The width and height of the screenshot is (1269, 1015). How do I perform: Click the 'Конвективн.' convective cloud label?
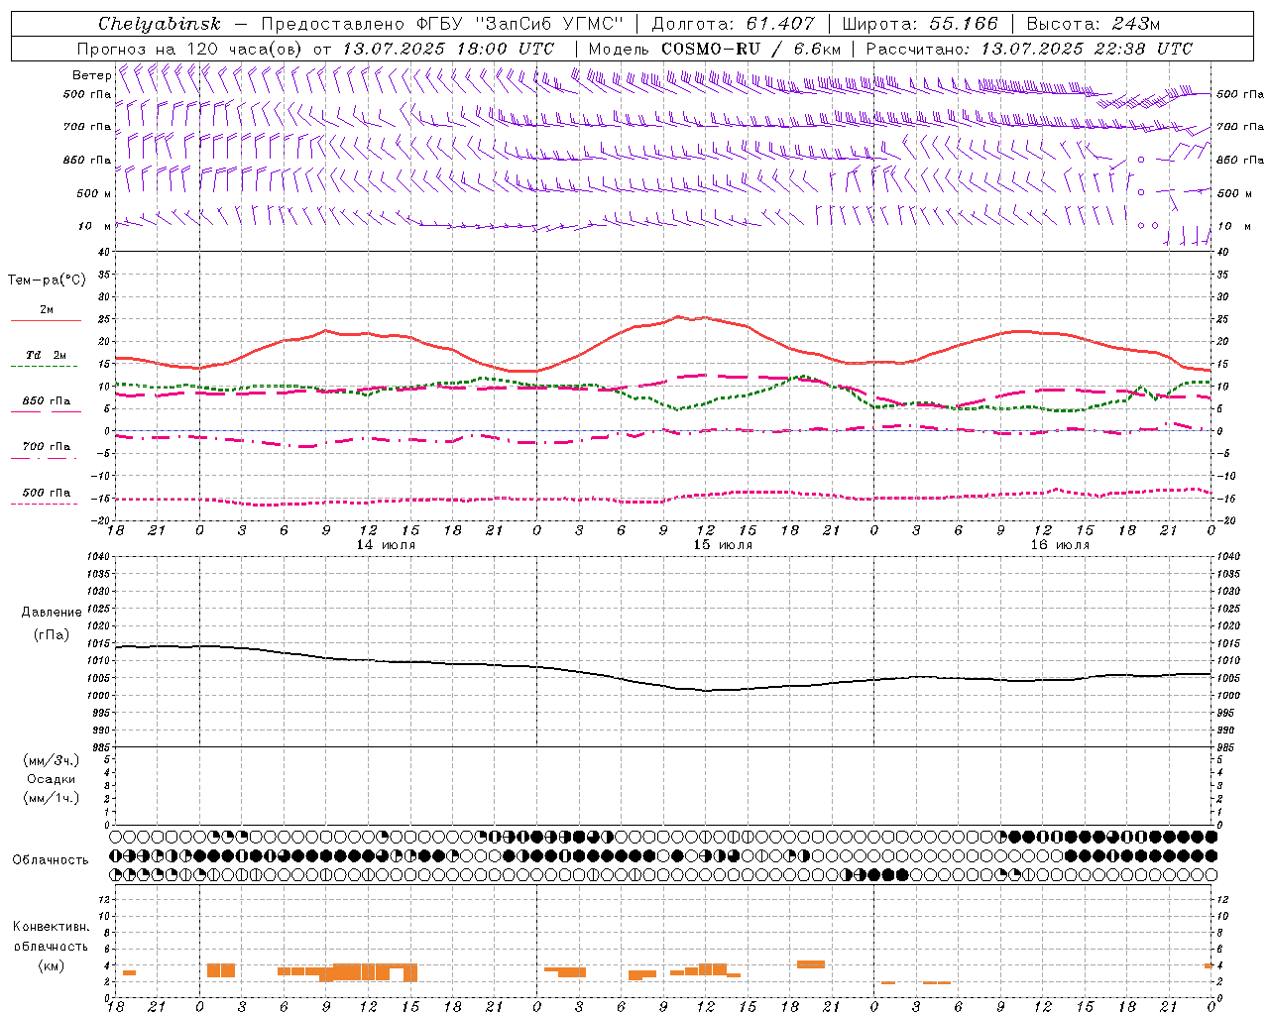[52, 927]
